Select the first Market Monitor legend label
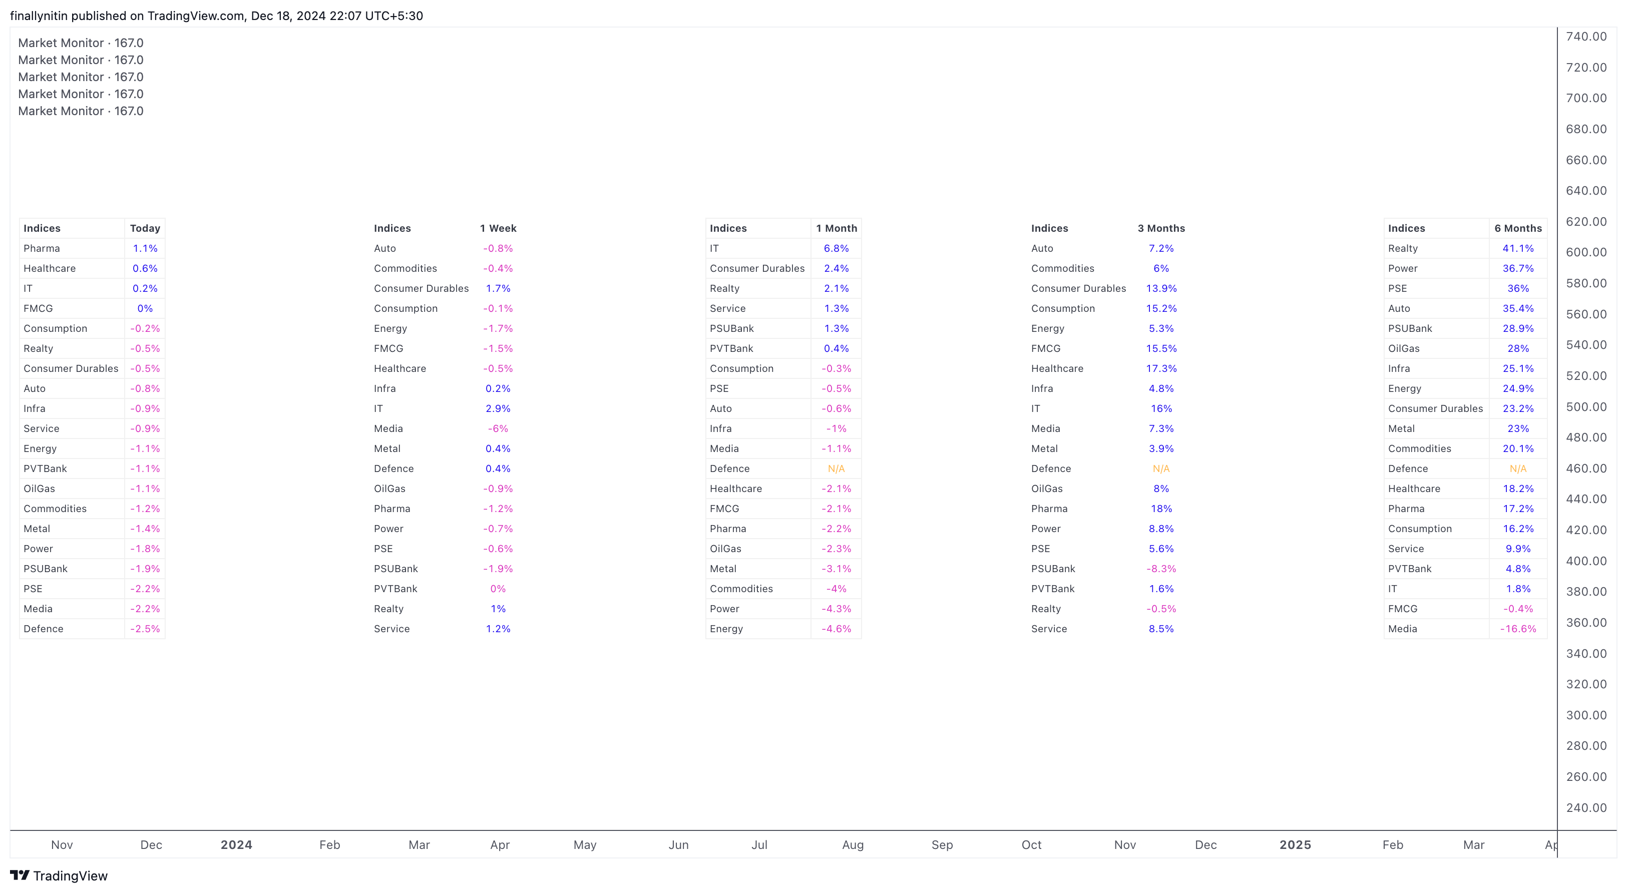Image resolution: width=1627 pixels, height=893 pixels. pos(81,43)
